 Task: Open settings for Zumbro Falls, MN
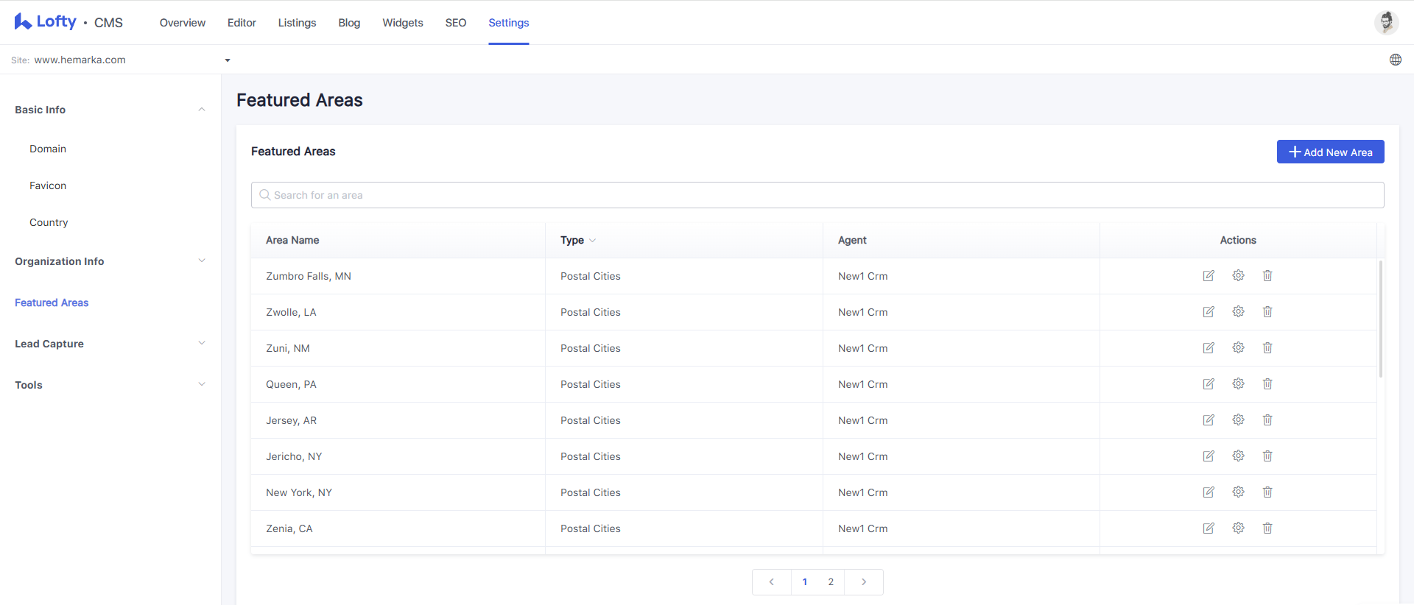1238,275
